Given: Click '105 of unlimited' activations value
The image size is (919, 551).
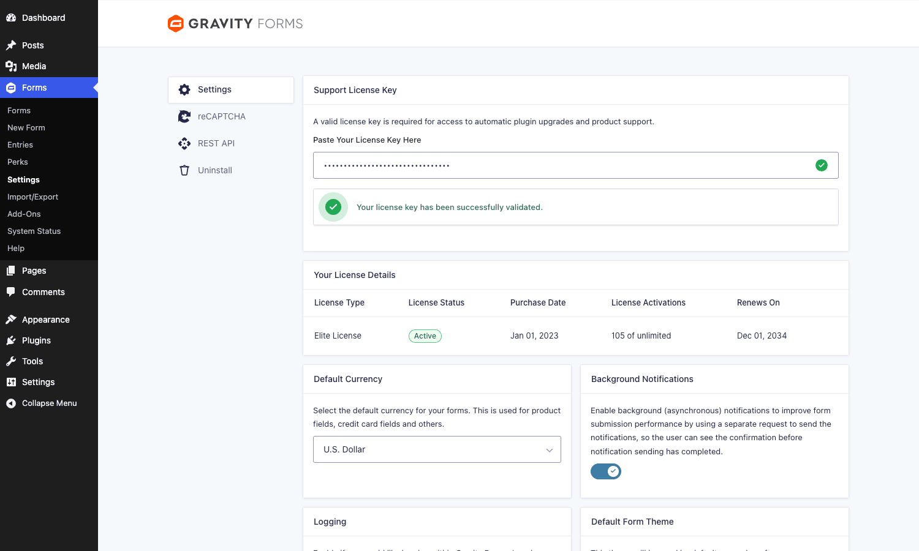Looking at the screenshot, I should click(641, 335).
